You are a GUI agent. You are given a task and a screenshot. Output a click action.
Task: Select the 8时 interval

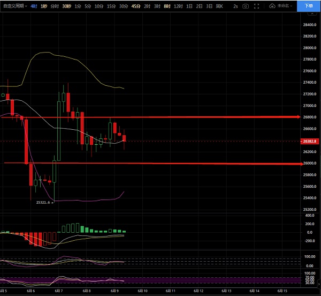[167, 6]
